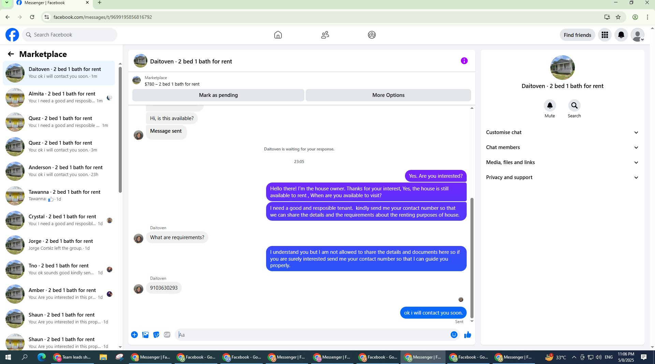Open Tawanna 2 bed 1 bath chat
This screenshot has width=655, height=364.
(x=59, y=195)
